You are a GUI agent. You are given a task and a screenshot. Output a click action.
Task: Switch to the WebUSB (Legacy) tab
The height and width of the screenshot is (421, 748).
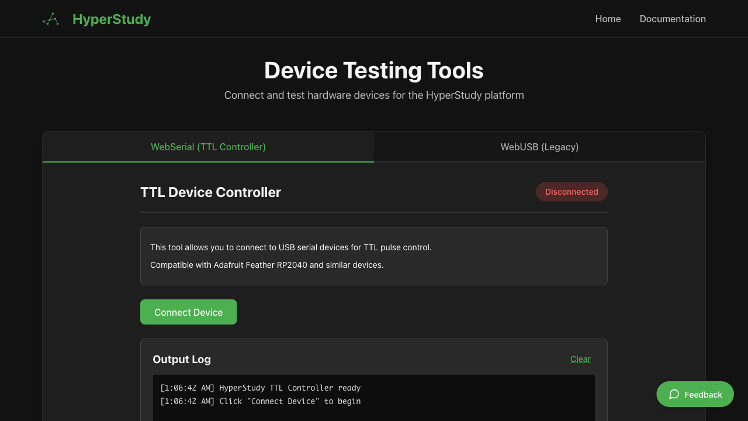point(539,147)
